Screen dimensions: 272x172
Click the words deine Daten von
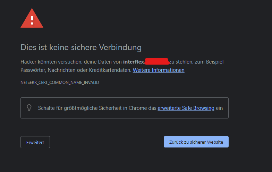103,62
